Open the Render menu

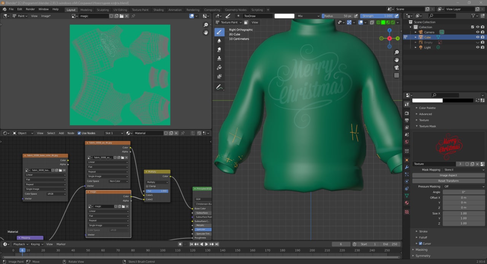click(30, 9)
